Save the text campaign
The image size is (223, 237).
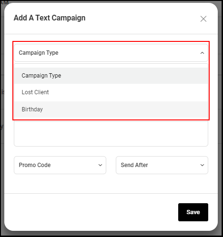coord(193,212)
